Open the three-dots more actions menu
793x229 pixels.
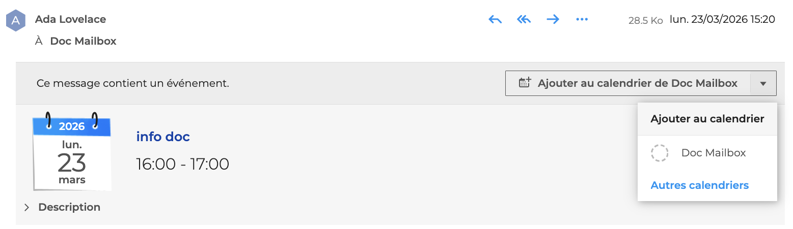tap(582, 20)
